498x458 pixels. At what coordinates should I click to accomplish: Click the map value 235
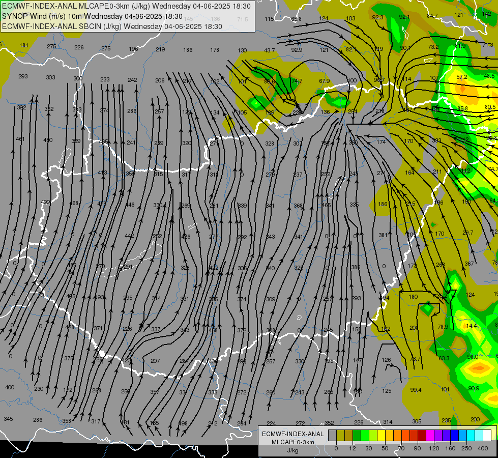coord(446,420)
